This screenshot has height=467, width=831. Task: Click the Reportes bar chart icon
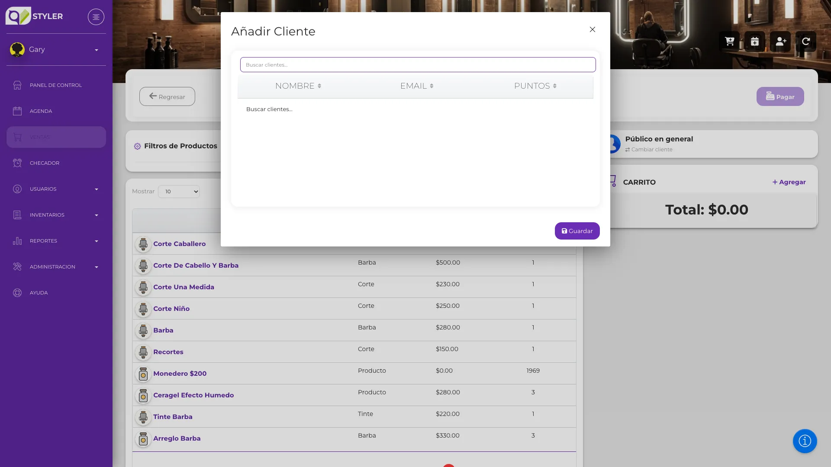click(x=17, y=241)
